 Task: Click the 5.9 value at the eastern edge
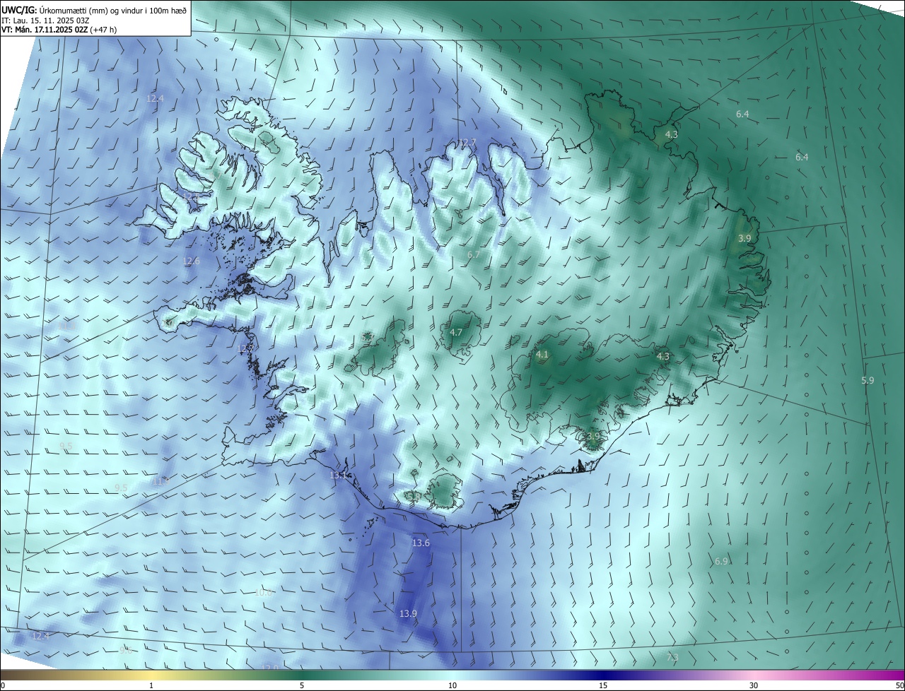(868, 380)
